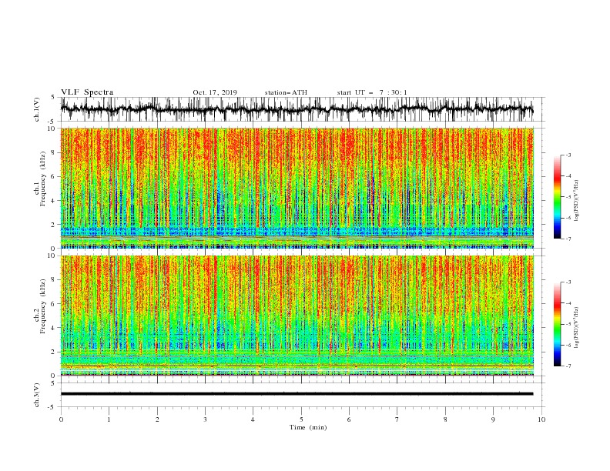Click time axis tick label "6"
This screenshot has width=610, height=471.
point(349,419)
